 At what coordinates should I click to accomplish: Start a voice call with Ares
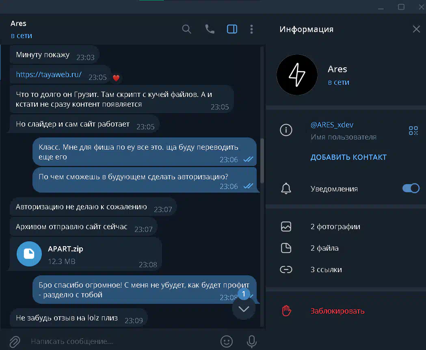(210, 29)
